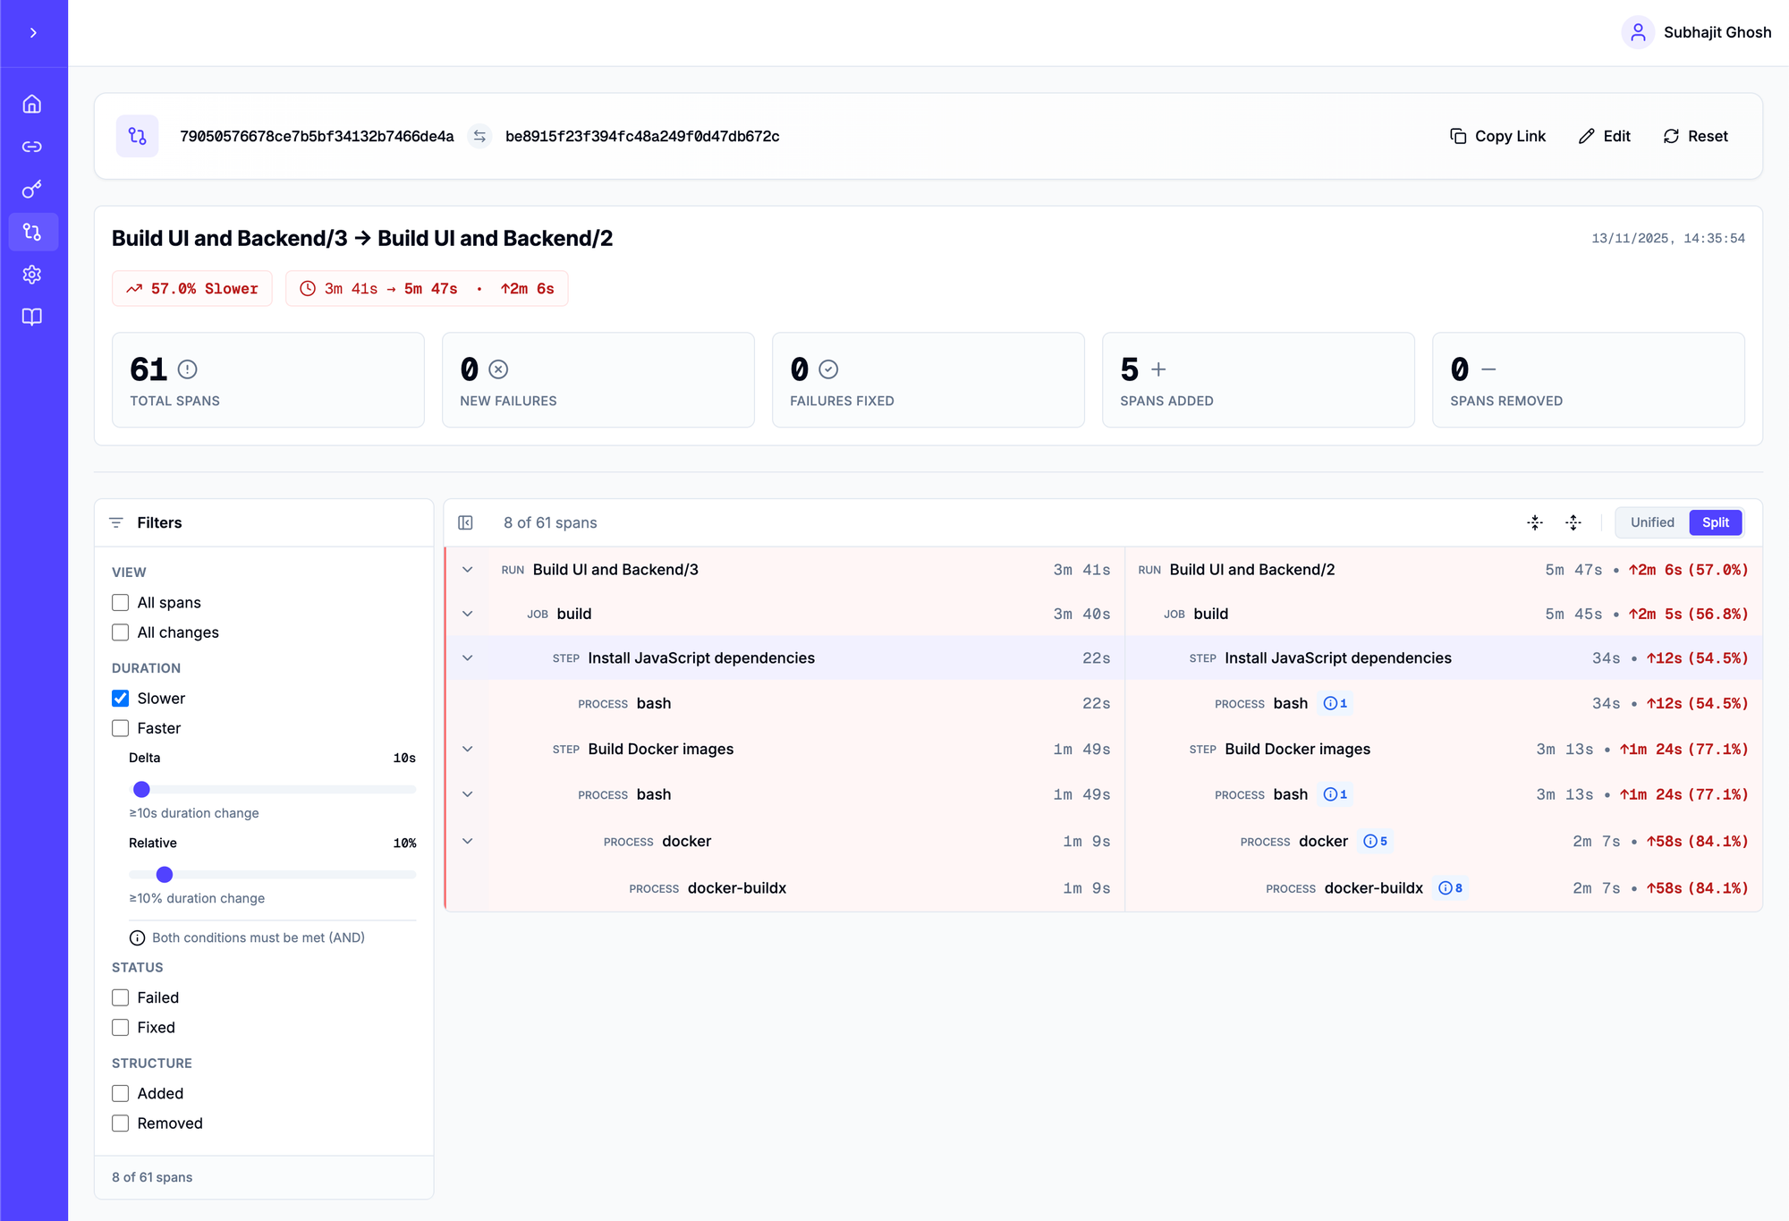Enable the All spans checkbox
1789x1221 pixels.
click(x=121, y=602)
